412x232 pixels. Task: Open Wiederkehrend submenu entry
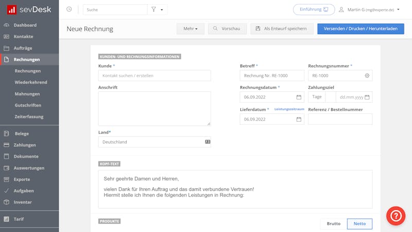coord(31,82)
